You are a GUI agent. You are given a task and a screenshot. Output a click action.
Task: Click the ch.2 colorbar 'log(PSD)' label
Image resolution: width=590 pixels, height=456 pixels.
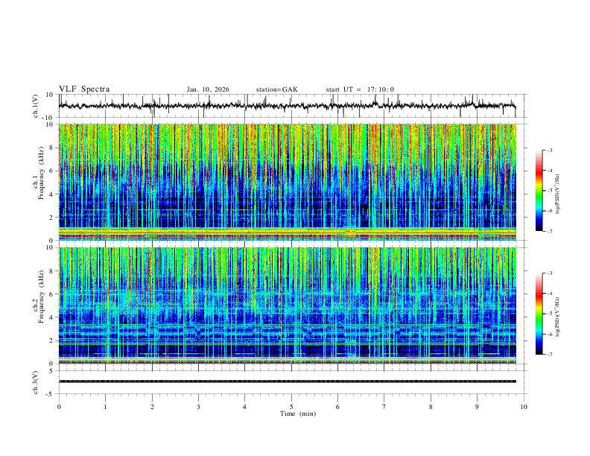[x=558, y=317]
